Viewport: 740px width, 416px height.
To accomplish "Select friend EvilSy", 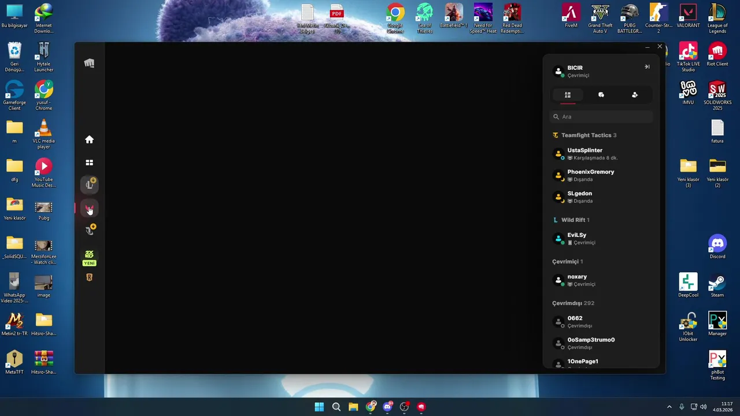I will (x=601, y=239).
